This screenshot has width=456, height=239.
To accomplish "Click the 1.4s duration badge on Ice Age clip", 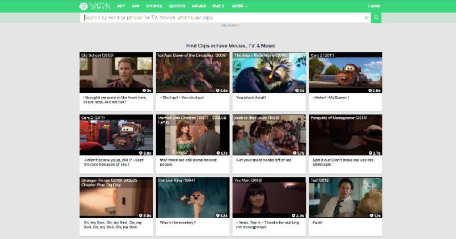I will click(222, 90).
